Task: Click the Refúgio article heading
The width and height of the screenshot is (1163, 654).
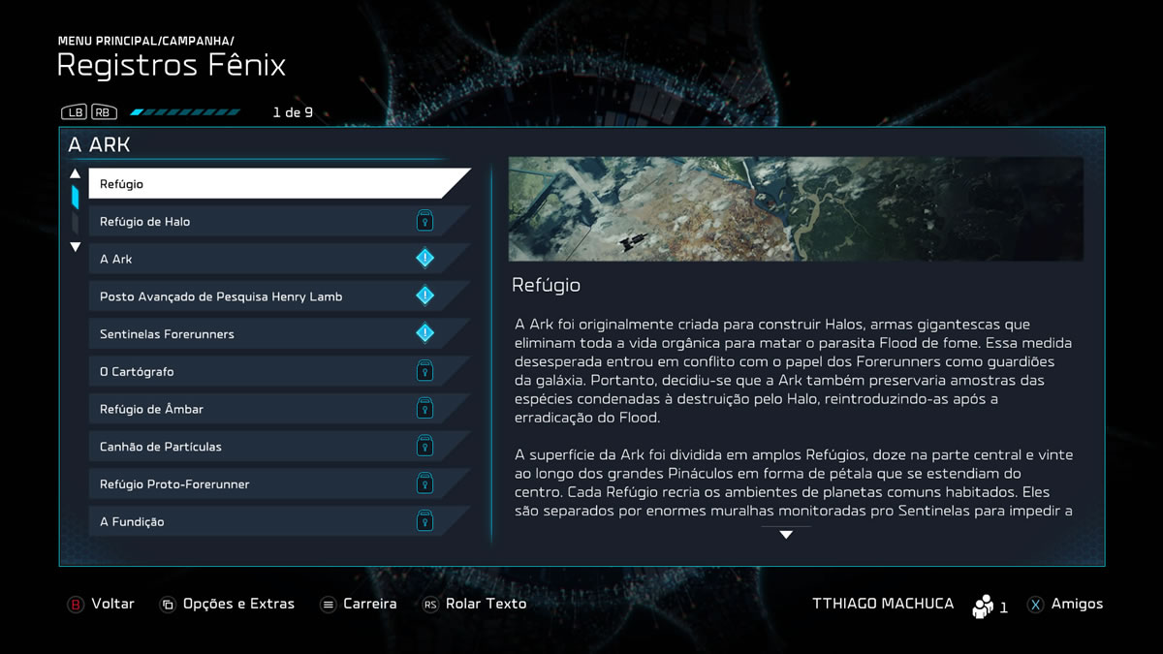Action: pyautogui.click(x=546, y=286)
